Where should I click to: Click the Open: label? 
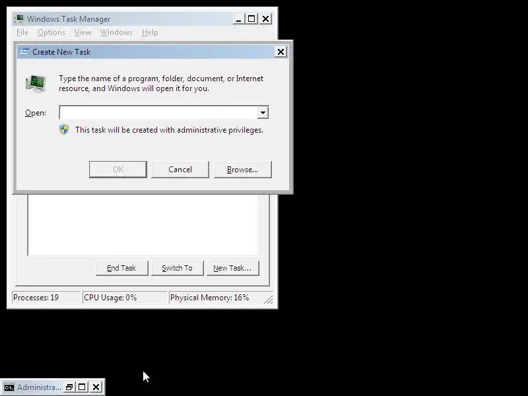tap(36, 113)
